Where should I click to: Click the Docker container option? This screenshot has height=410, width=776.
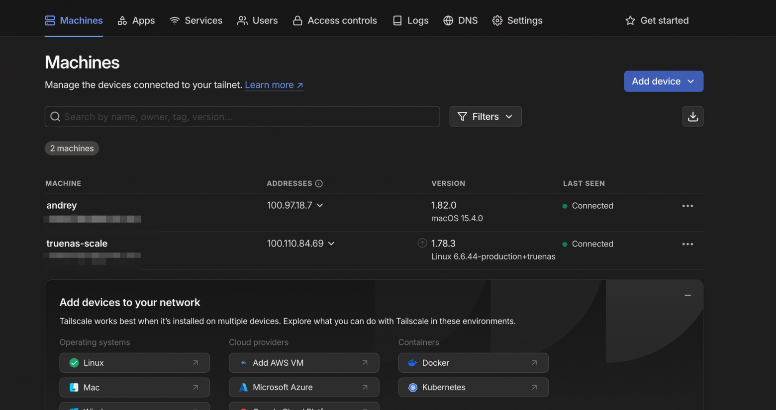pyautogui.click(x=474, y=363)
